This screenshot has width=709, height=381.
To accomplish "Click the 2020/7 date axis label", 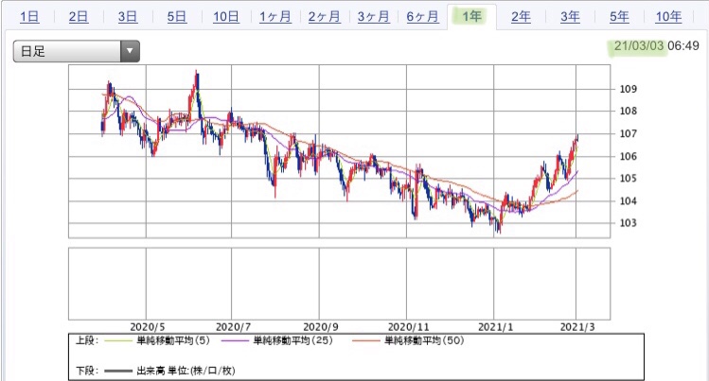I will [233, 327].
